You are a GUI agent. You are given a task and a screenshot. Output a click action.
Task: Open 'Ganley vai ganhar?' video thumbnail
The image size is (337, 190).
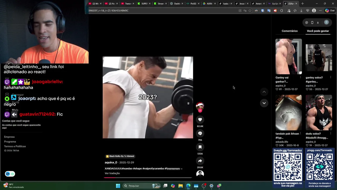point(289,56)
